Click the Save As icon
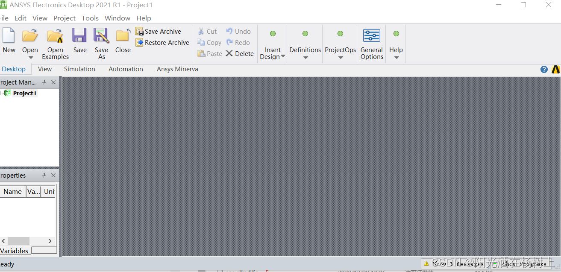This screenshot has width=561, height=272. 101,35
